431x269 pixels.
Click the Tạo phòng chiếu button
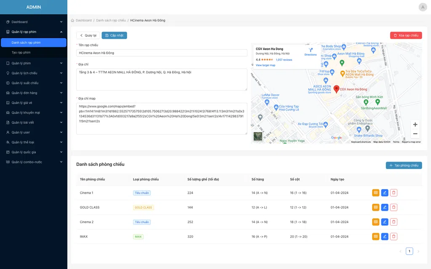pos(404,165)
